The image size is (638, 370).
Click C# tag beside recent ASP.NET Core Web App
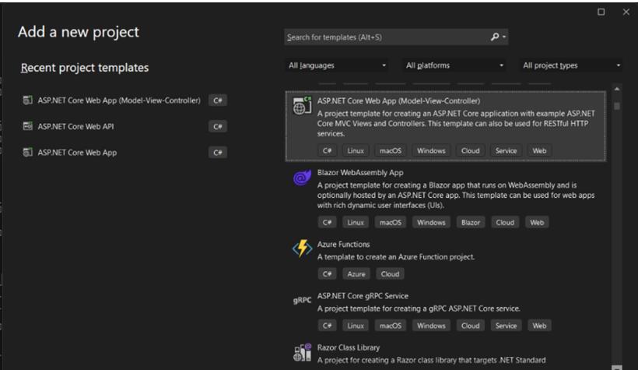click(218, 153)
